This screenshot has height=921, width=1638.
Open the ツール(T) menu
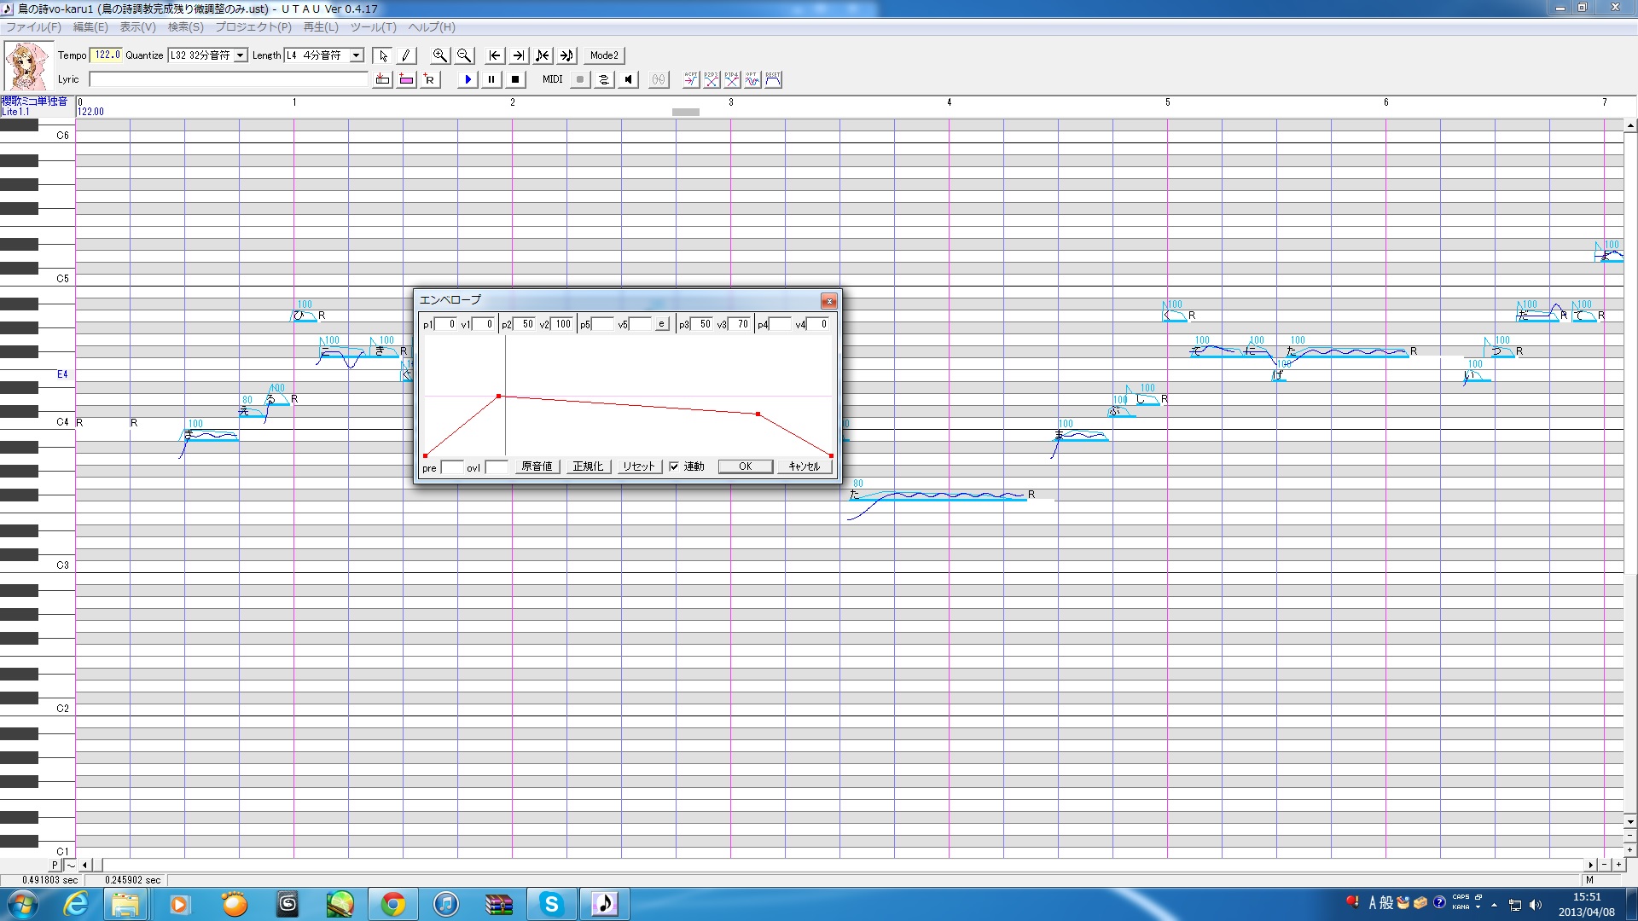coord(373,26)
